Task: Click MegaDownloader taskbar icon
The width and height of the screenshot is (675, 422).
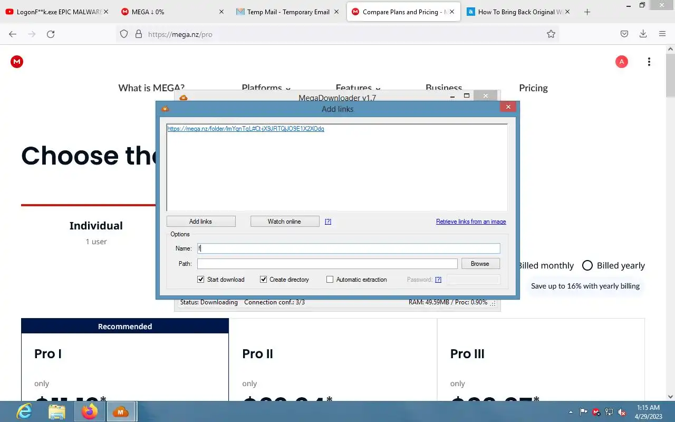Action: [x=121, y=411]
